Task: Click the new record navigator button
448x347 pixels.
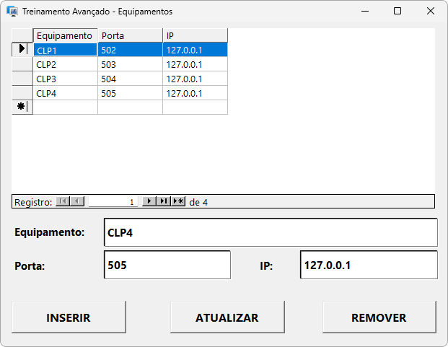Action: click(178, 202)
